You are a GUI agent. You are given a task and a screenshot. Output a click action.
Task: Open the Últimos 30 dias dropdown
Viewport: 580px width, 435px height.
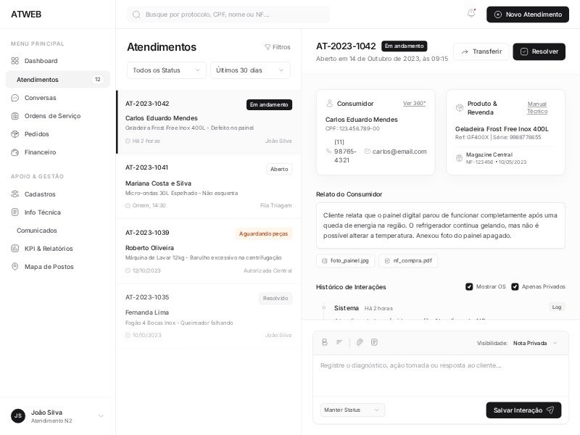(x=250, y=70)
